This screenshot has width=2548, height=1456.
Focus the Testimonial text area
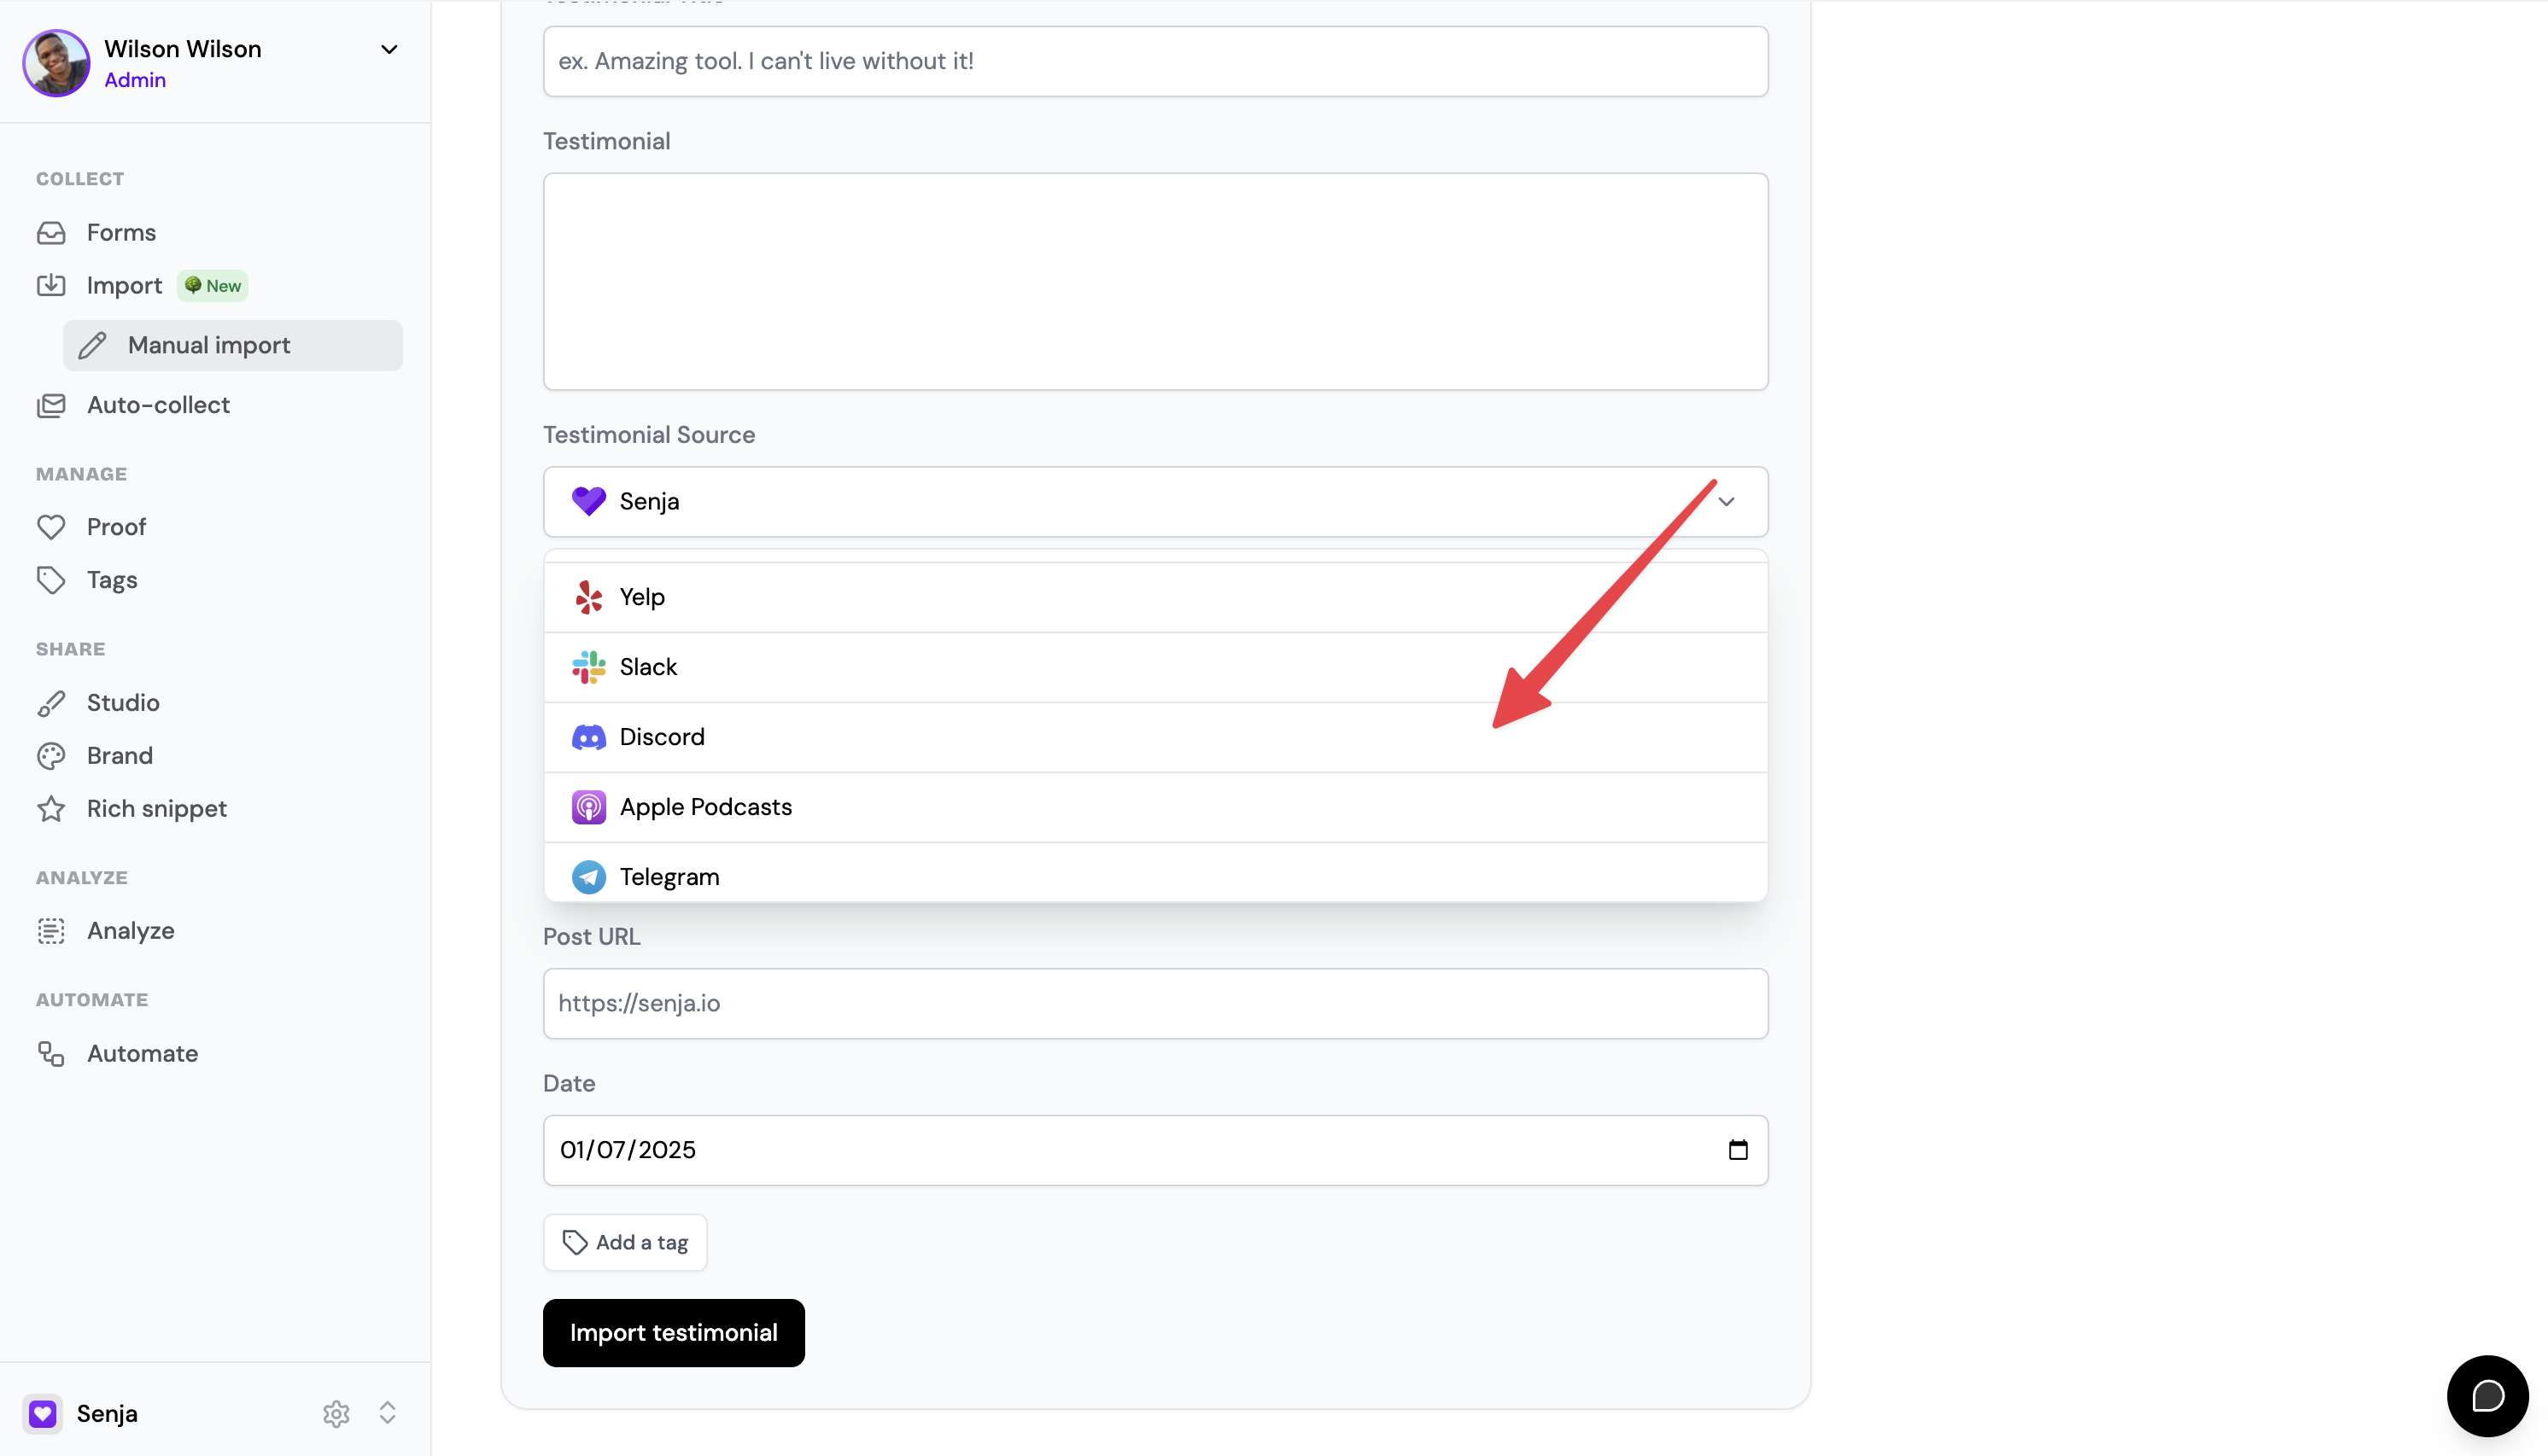coord(1155,281)
